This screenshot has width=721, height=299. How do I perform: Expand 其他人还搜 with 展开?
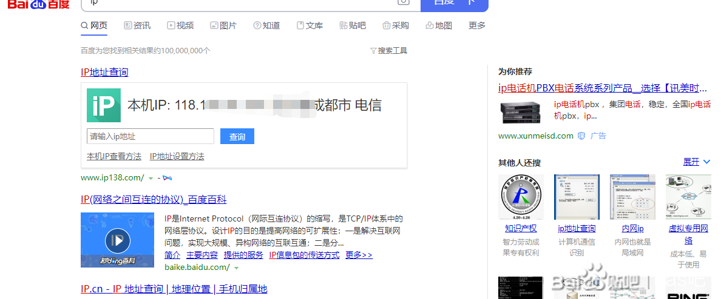click(x=697, y=162)
